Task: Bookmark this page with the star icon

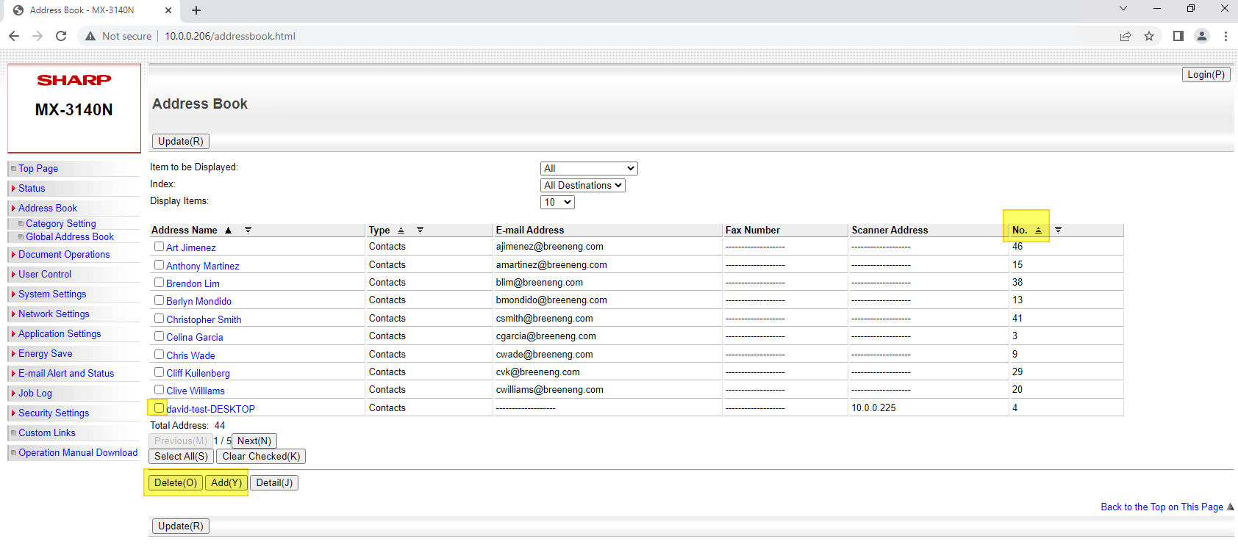Action: pos(1149,36)
